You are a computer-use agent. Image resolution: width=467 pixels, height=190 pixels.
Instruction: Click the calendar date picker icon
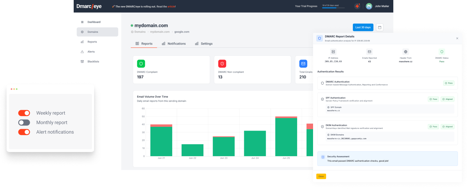click(379, 27)
